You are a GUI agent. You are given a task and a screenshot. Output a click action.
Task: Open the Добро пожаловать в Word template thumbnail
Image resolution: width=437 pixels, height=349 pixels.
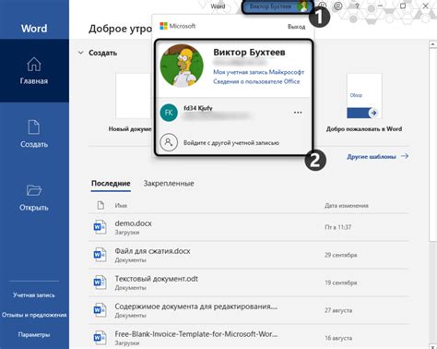pyautogui.click(x=364, y=96)
